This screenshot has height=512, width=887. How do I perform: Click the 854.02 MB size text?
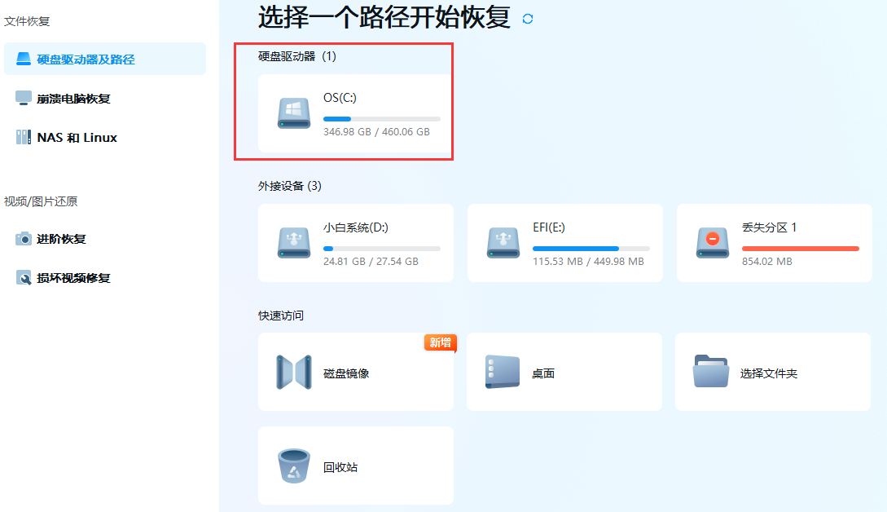coord(767,261)
